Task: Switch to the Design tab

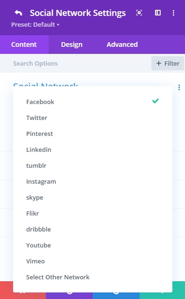Action: coord(72,45)
